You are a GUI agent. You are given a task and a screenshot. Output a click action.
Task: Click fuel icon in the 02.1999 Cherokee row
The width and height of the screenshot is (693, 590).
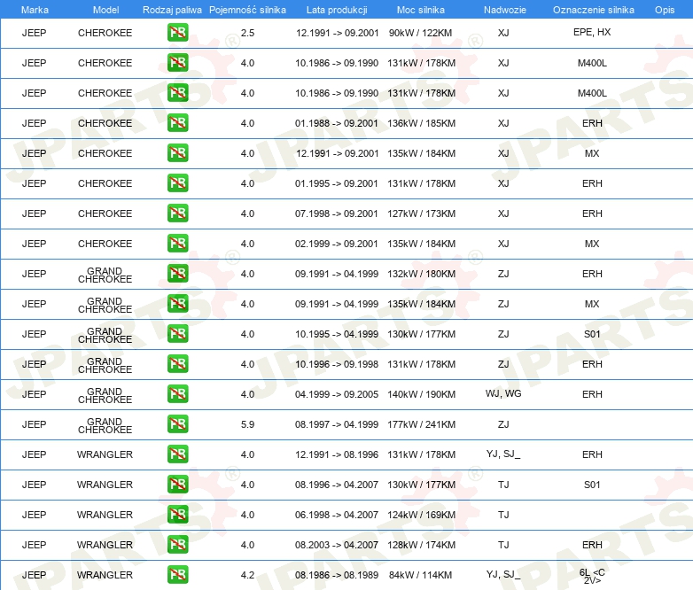pos(177,243)
